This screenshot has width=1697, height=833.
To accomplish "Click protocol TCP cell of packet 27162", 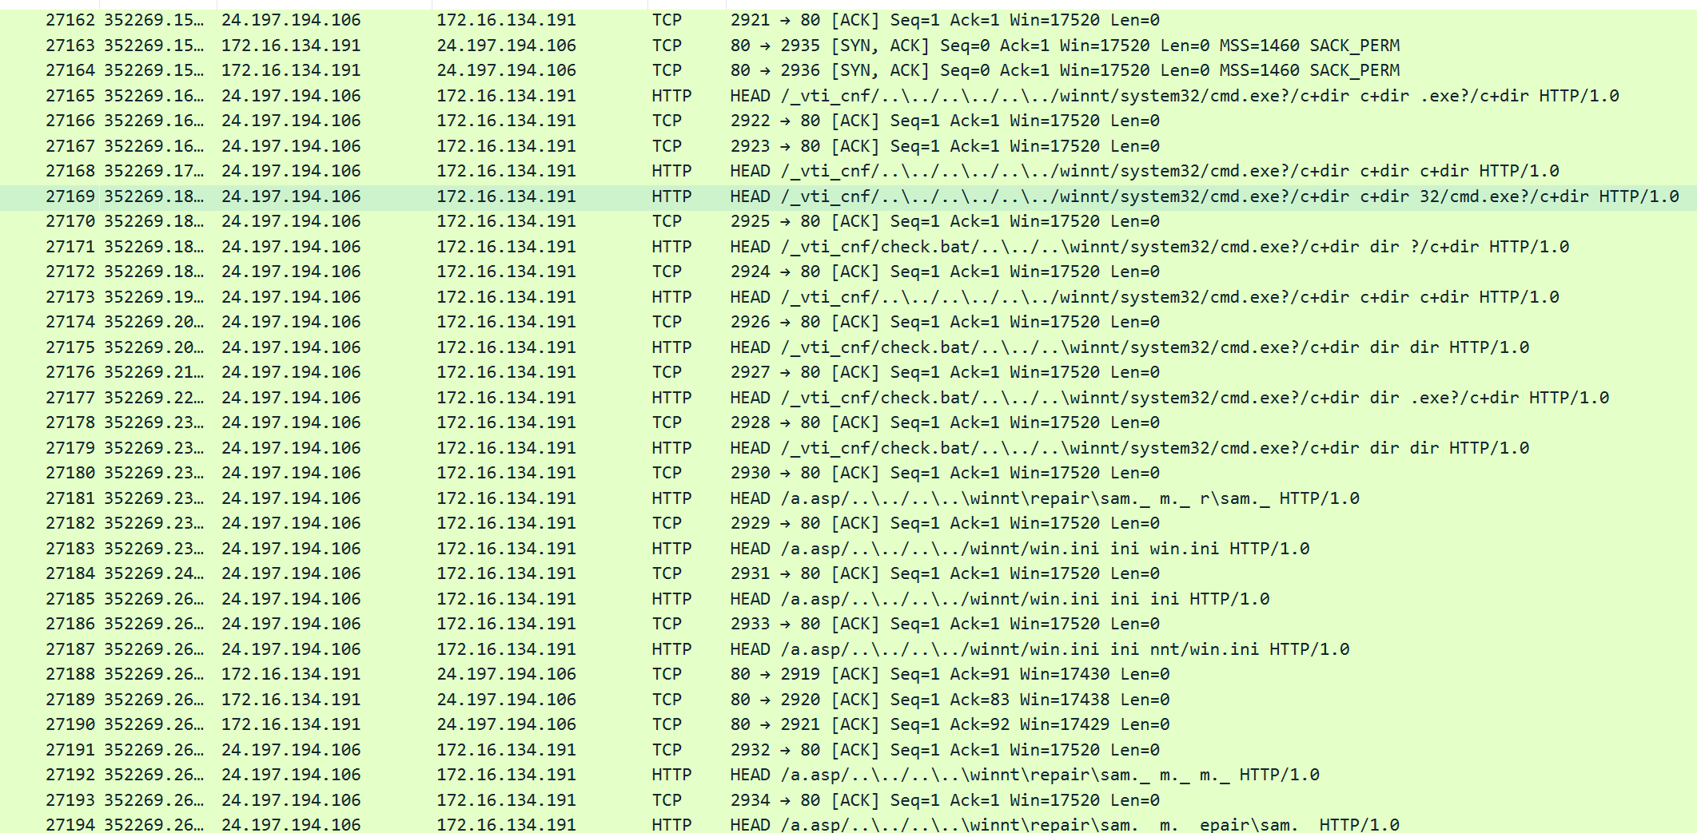I will [667, 20].
